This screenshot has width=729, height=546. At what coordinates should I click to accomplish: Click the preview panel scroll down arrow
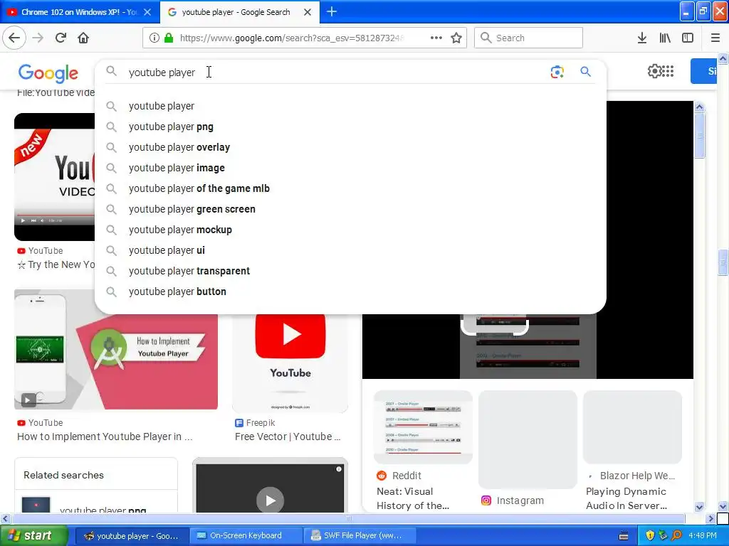coord(699,507)
